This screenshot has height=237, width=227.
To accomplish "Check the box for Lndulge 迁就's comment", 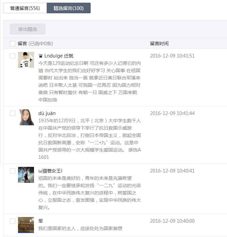I will coord(13,56).
